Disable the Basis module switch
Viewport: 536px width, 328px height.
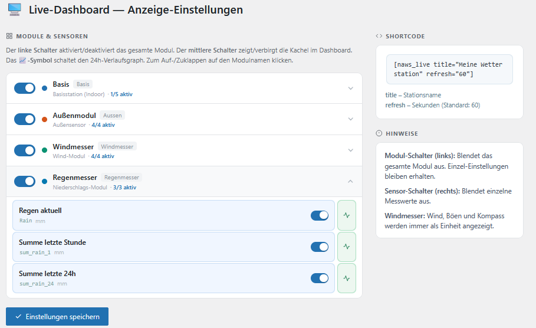tap(25, 88)
